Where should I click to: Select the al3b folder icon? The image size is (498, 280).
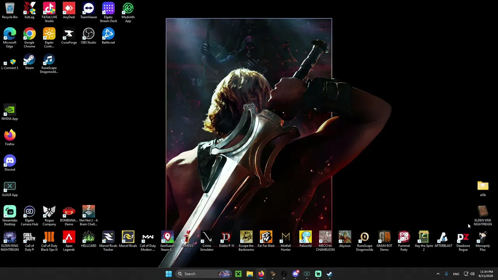(x=483, y=189)
